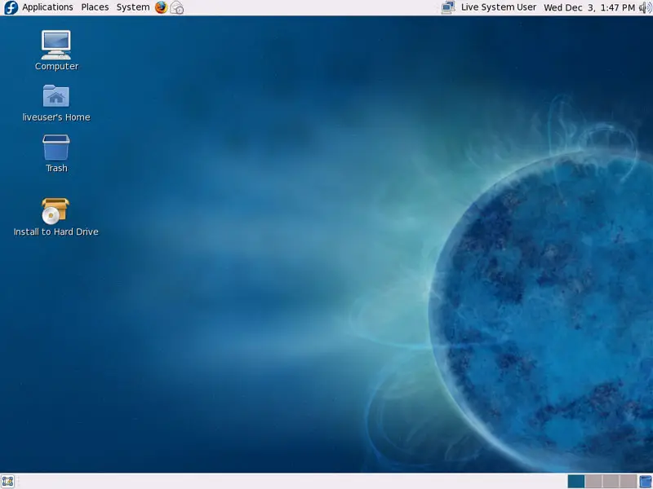Select the liveuser's Home folder icon
The width and height of the screenshot is (653, 489).
click(x=56, y=104)
